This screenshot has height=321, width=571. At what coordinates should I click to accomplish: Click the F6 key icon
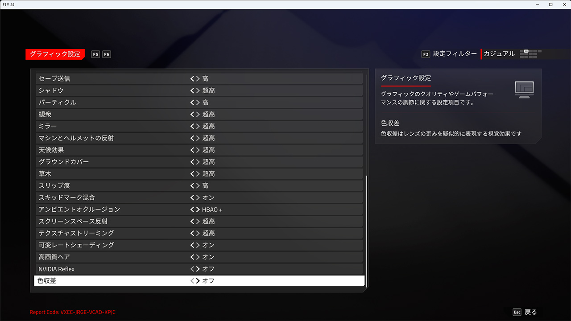coord(107,54)
